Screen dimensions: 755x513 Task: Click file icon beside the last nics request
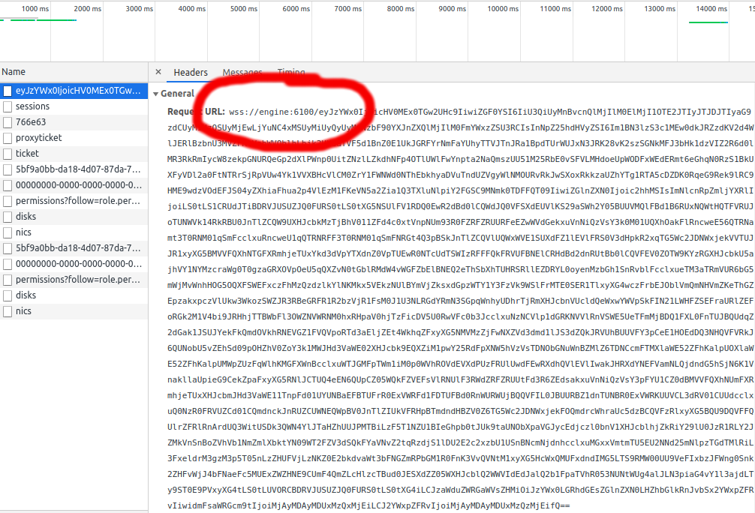pyautogui.click(x=8, y=311)
